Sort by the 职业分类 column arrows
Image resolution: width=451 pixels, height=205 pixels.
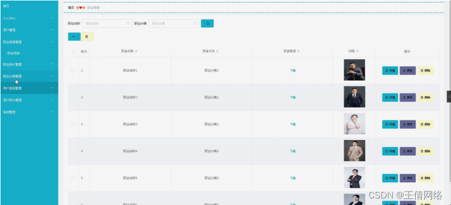tap(218, 51)
